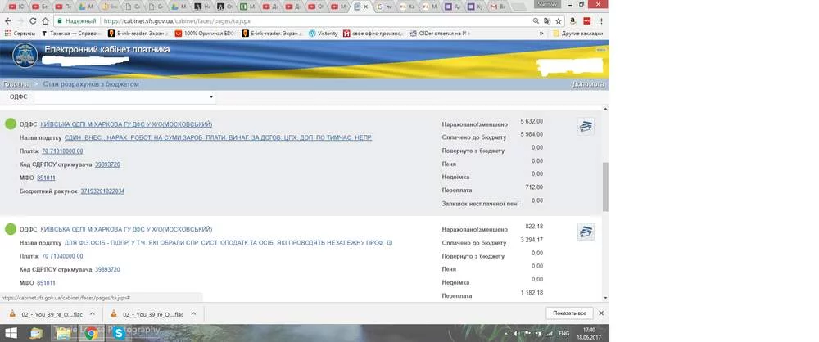Click the Сплачено до бюджету value 5 984,00
The width and height of the screenshot is (819, 342).
tap(532, 134)
